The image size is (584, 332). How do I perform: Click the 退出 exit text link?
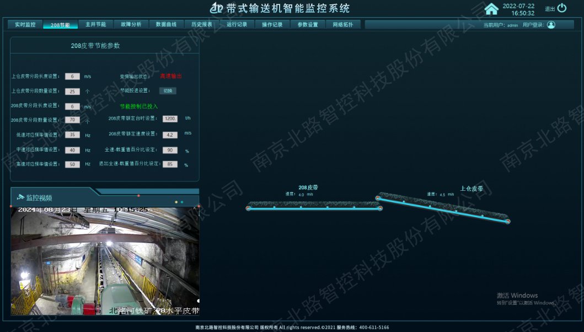click(550, 9)
